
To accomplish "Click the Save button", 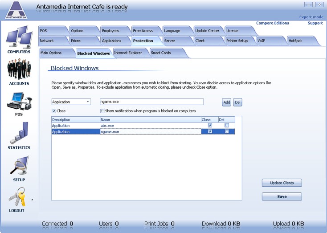I will pos(282,196).
